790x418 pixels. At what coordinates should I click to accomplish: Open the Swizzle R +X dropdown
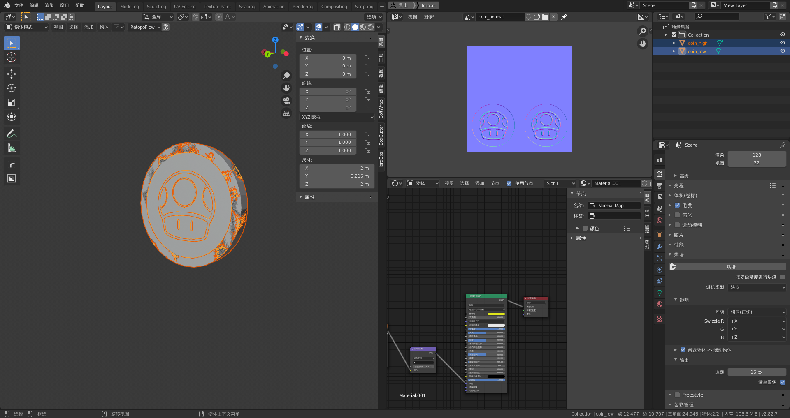tap(757, 321)
